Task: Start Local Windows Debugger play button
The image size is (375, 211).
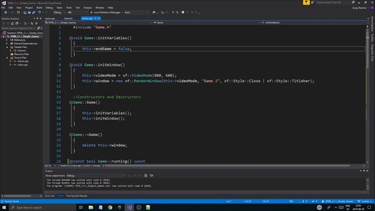Action: pyautogui.click(x=91, y=12)
